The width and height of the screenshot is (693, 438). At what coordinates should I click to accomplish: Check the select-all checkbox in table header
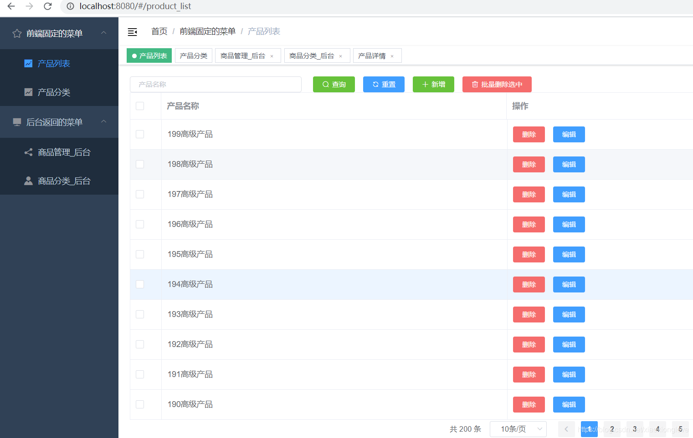(x=140, y=106)
